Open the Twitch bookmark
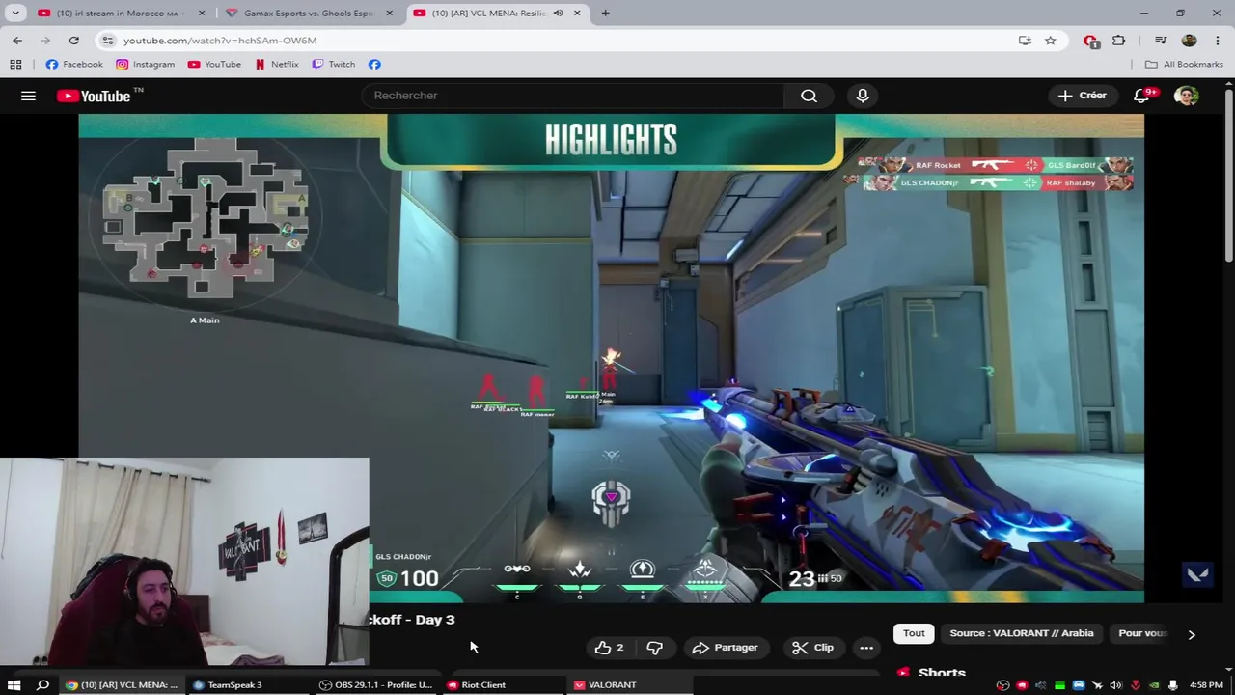Image resolution: width=1235 pixels, height=695 pixels. (x=334, y=64)
